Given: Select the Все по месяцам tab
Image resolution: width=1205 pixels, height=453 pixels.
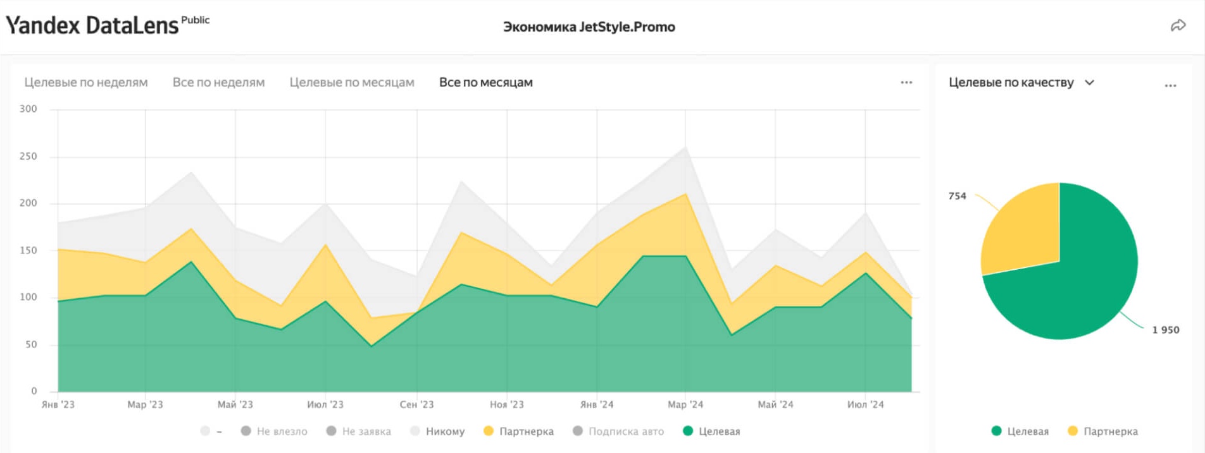Looking at the screenshot, I should pos(485,83).
